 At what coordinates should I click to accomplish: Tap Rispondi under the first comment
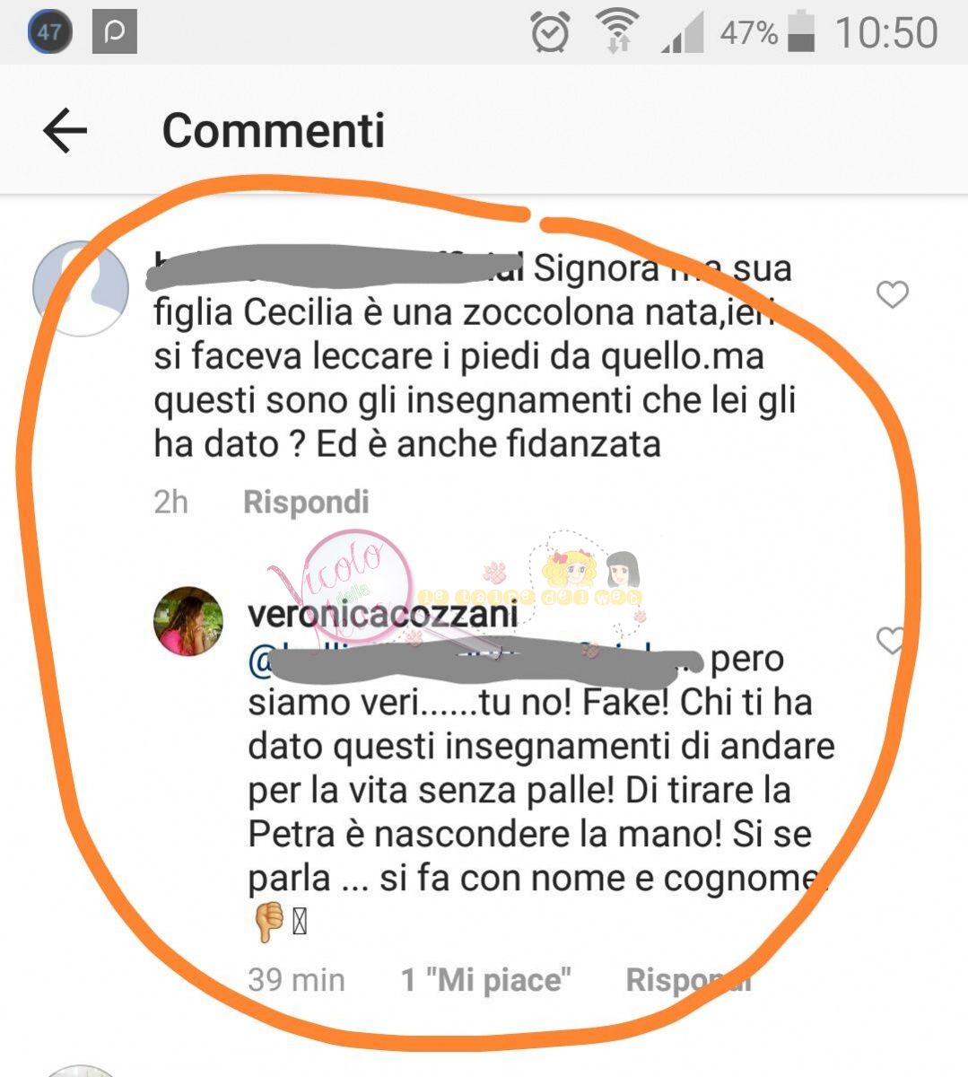(306, 502)
